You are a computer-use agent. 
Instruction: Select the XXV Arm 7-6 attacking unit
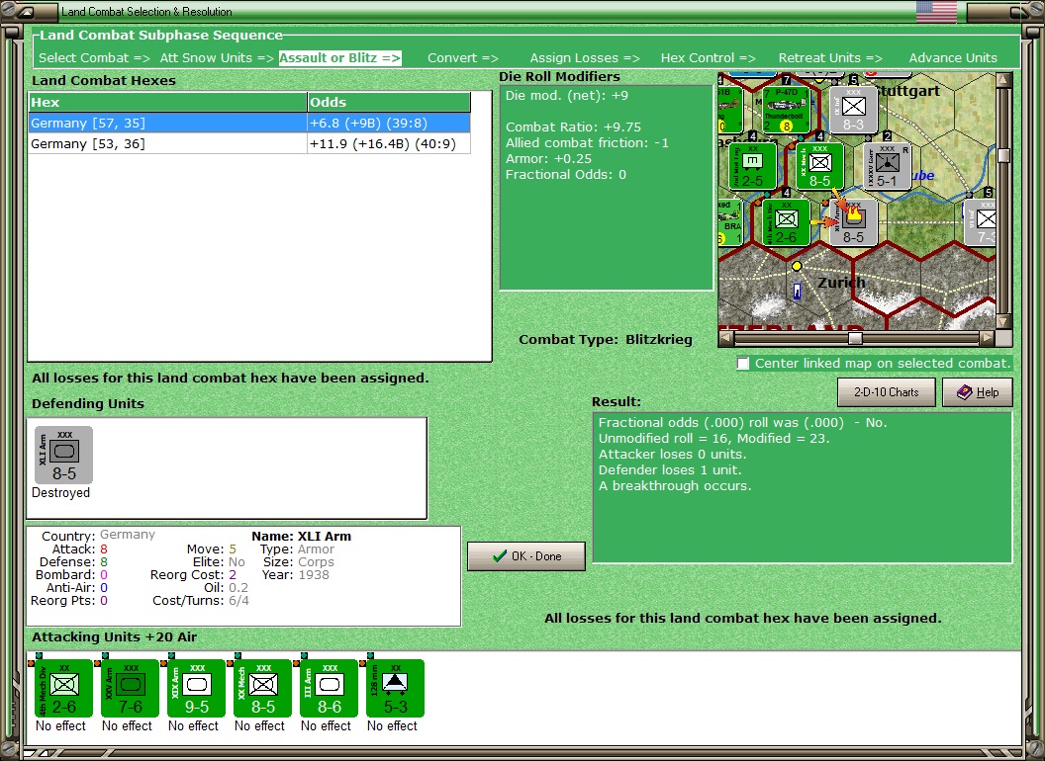point(130,689)
